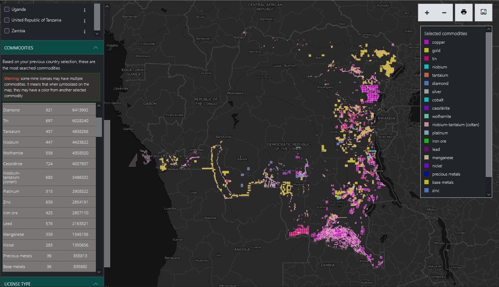Screen dimensions: 499x287
Task: Click the cassitérite legend label
Action: 441,108
